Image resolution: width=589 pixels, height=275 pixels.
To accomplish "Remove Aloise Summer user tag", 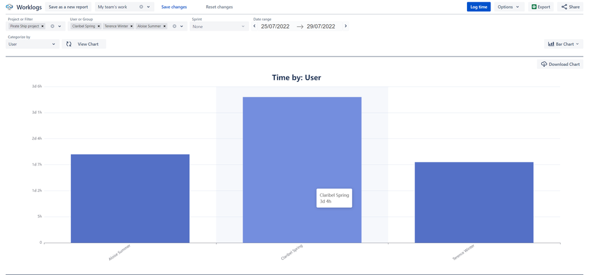I will pos(164,26).
